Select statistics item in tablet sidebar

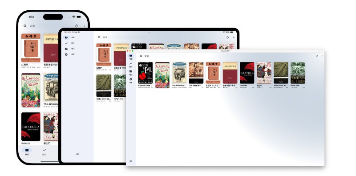[69, 43]
